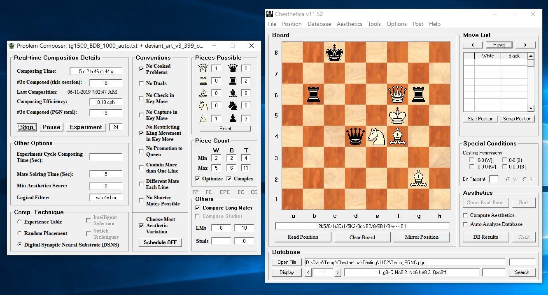548x295 pixels.
Task: Enable No Capture in Key Move
Action: (141, 115)
